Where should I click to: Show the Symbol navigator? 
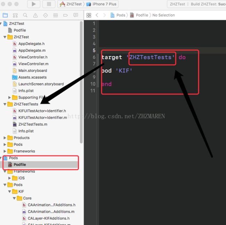click(x=15, y=15)
